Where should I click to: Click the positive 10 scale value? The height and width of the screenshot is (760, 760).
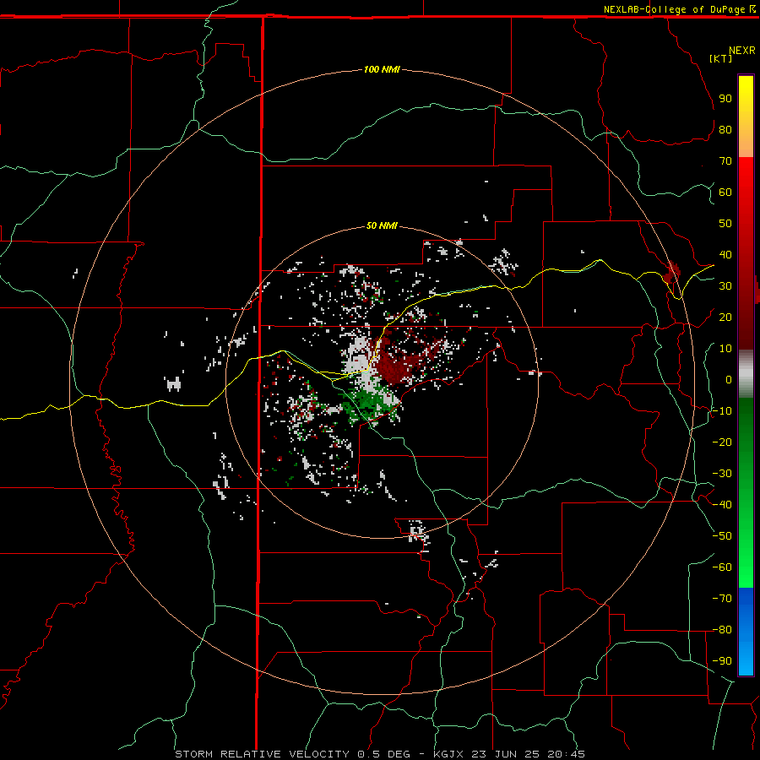point(725,349)
